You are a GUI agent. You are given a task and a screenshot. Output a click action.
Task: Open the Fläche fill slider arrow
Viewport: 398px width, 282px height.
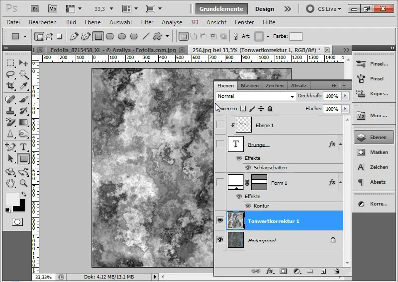click(345, 109)
